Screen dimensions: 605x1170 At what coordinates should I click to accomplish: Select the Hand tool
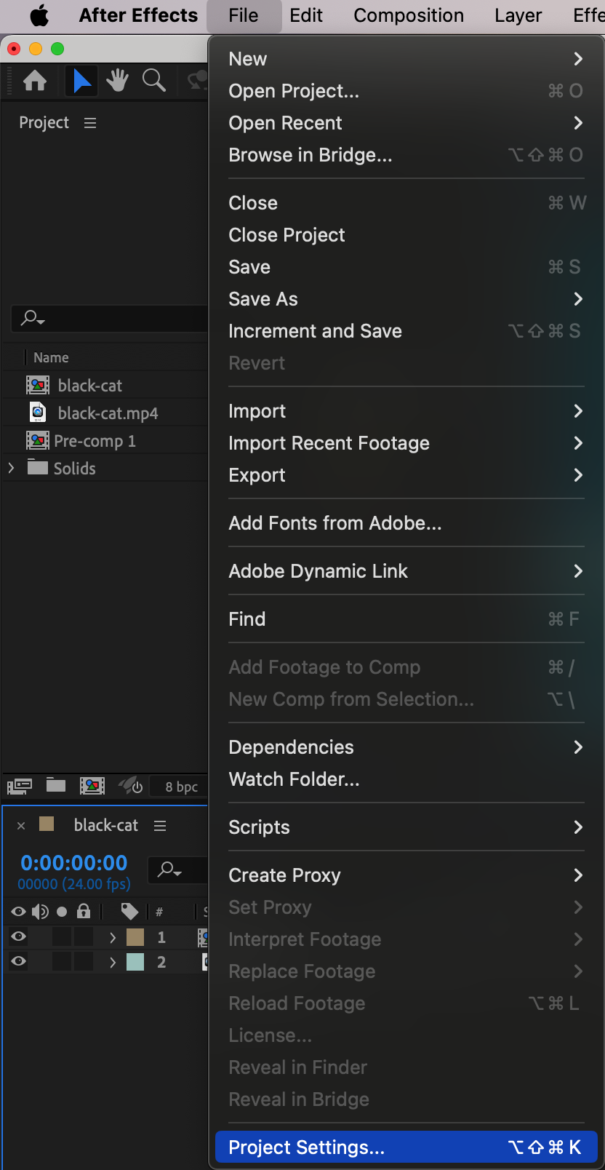click(117, 81)
